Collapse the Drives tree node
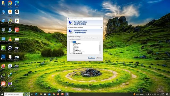 click(71, 42)
